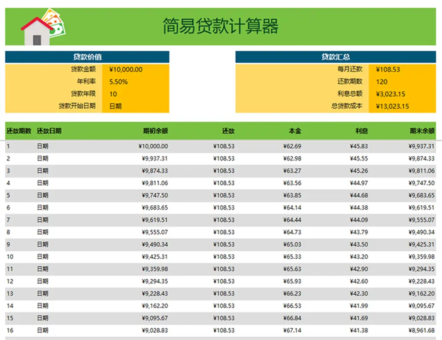Click the house and money logo icon
The image size is (442, 340).
(x=43, y=27)
